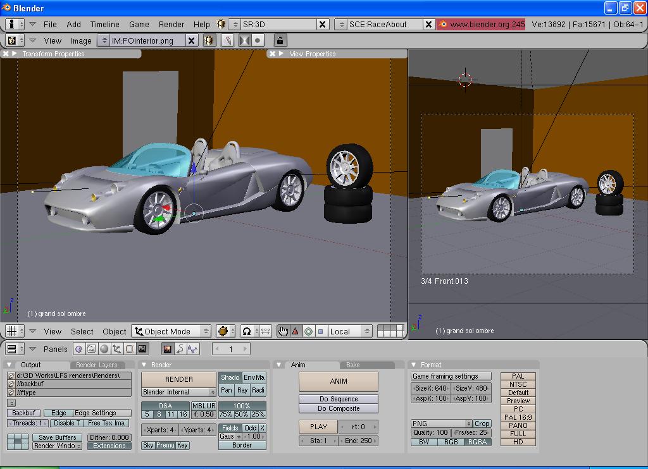Viewport: 648px width, 469px height.
Task: Adjust the Quality: 100 slider
Action: 430,432
